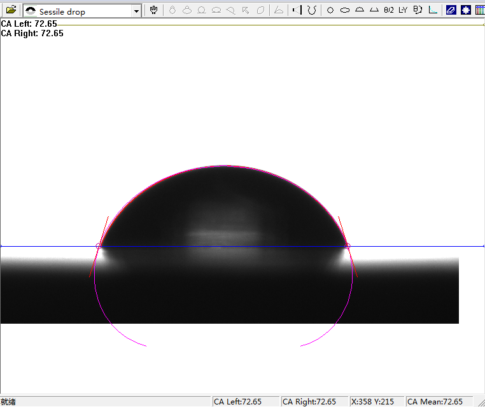Click the blue cross-shaped icon
This screenshot has width=485, height=407.
click(x=465, y=10)
